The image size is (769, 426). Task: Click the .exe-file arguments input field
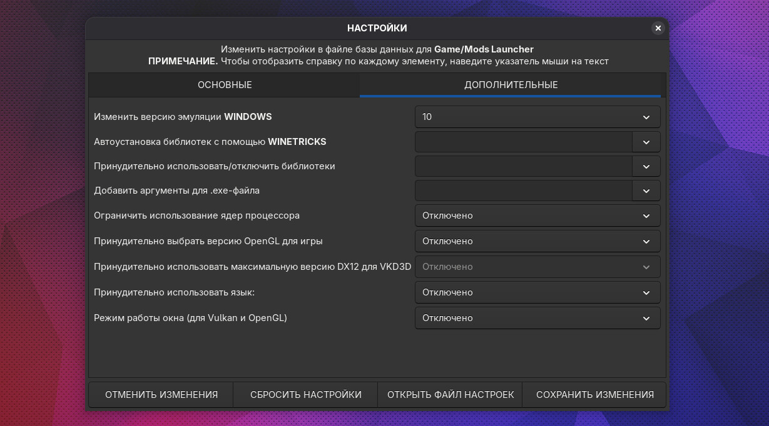[524, 191]
